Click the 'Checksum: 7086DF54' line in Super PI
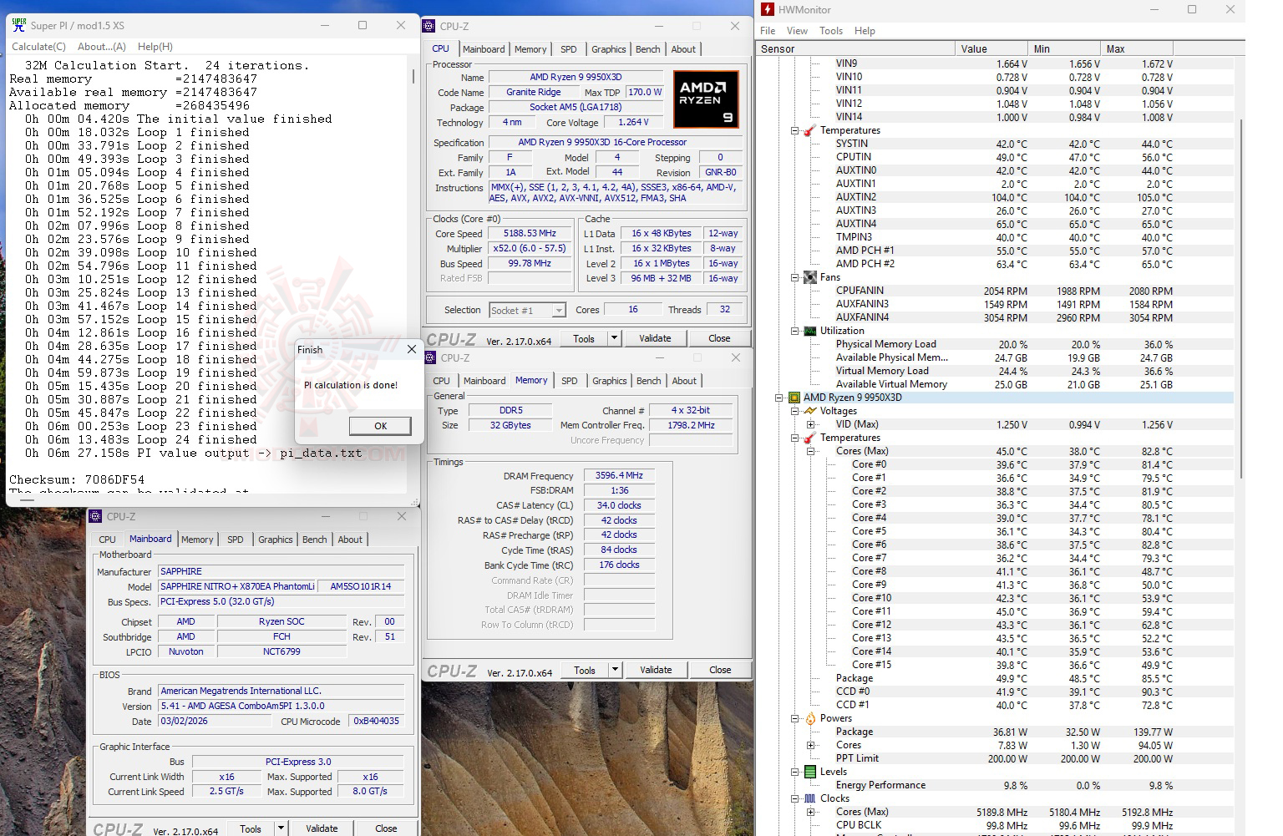The height and width of the screenshot is (836, 1283). tap(77, 479)
